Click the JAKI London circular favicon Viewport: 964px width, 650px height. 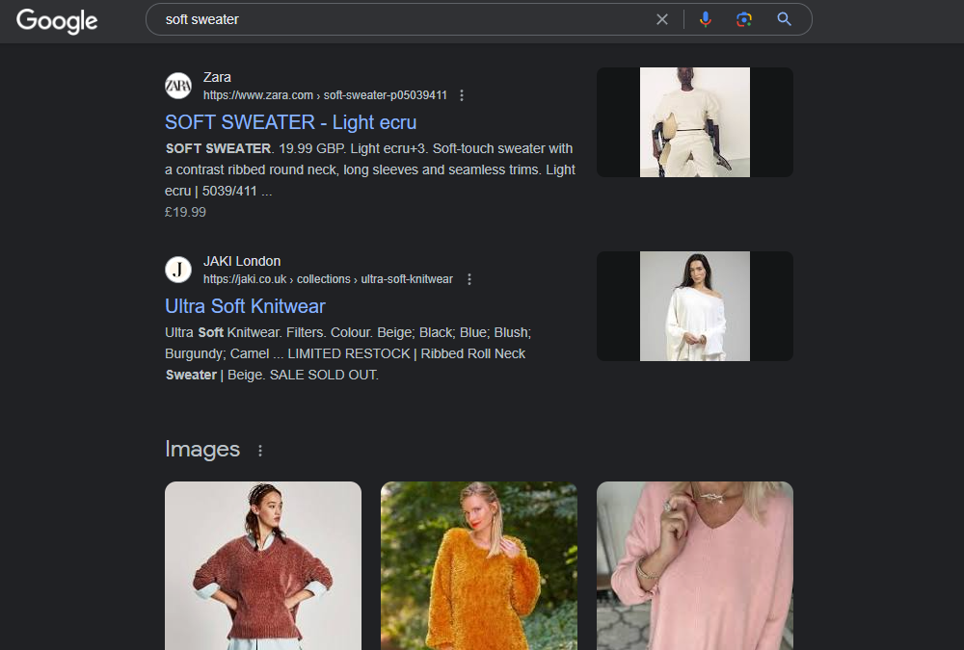pyautogui.click(x=178, y=270)
